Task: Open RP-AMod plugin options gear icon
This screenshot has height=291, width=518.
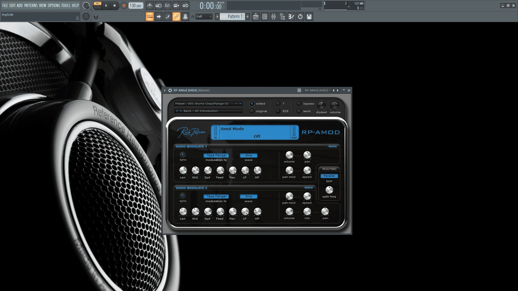Action: coord(170,90)
